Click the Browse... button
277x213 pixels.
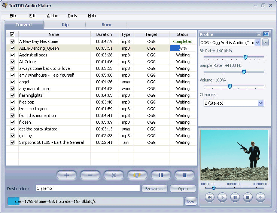pyautogui.click(x=154, y=189)
